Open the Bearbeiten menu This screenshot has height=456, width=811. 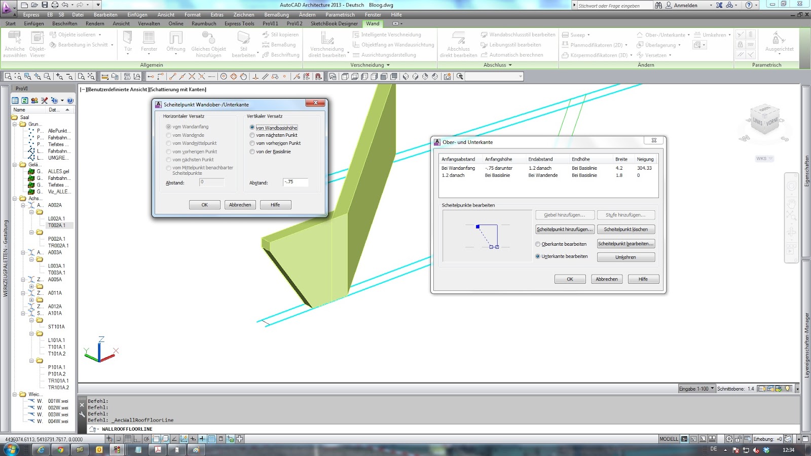105,15
